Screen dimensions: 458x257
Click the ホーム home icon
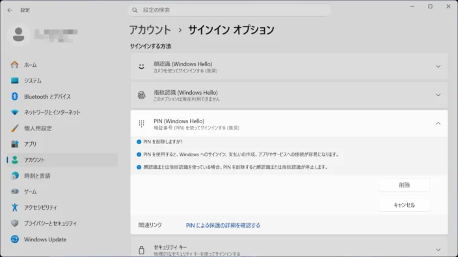coord(14,65)
